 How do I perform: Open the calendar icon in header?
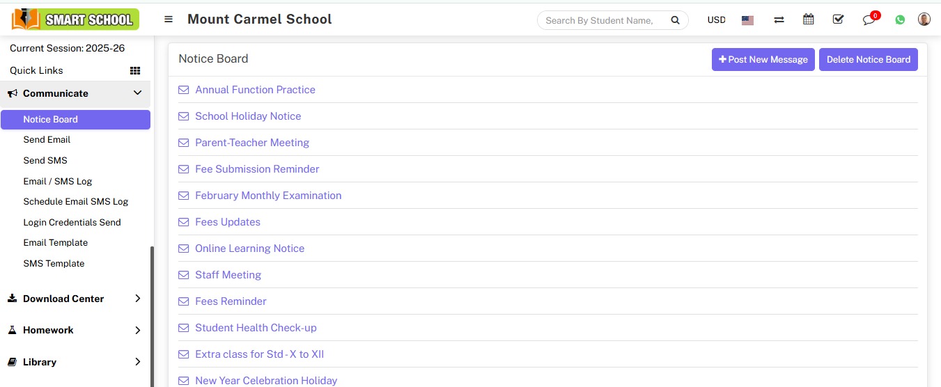tap(808, 19)
